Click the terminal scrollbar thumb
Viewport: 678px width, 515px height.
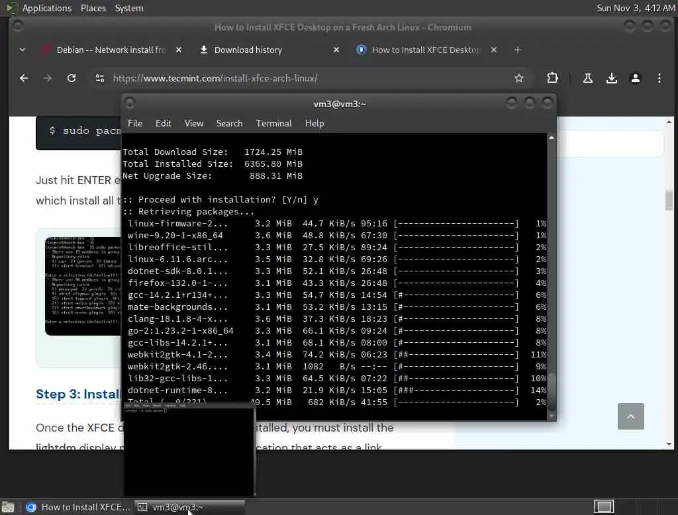point(552,391)
